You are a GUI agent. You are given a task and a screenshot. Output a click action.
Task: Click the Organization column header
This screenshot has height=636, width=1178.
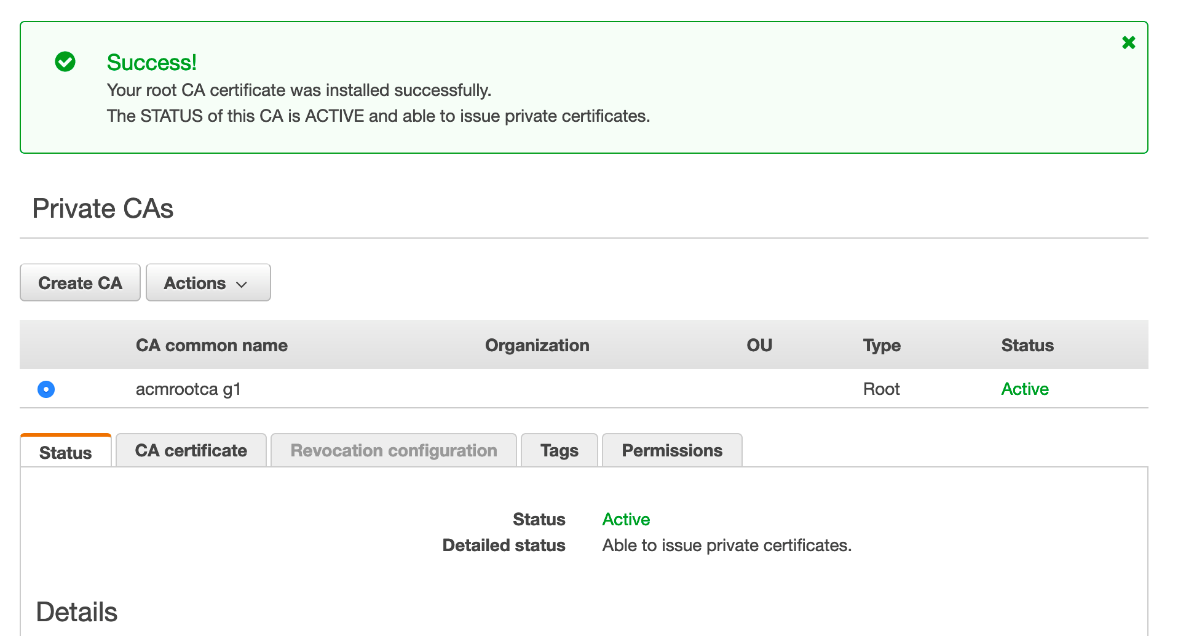[537, 345]
